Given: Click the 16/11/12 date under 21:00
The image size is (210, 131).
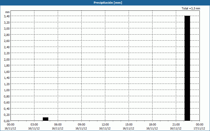Looking at the screenshot, I should (x=176, y=128).
